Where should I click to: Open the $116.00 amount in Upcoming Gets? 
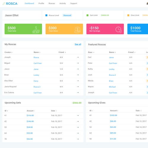pyautogui.click(x=30, y=115)
